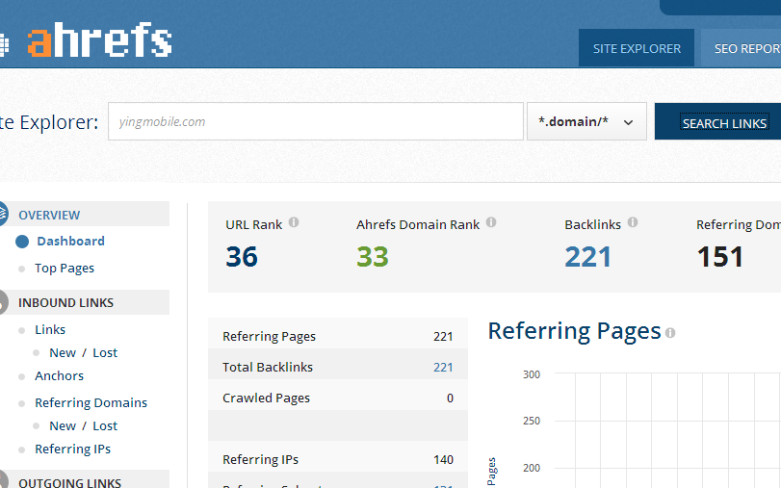Open Referring IPs in the sidebar
This screenshot has height=488, width=781.
click(x=73, y=449)
